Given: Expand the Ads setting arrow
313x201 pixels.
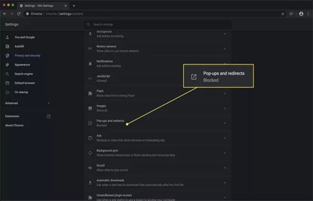Looking at the screenshot, I should 225,138.
